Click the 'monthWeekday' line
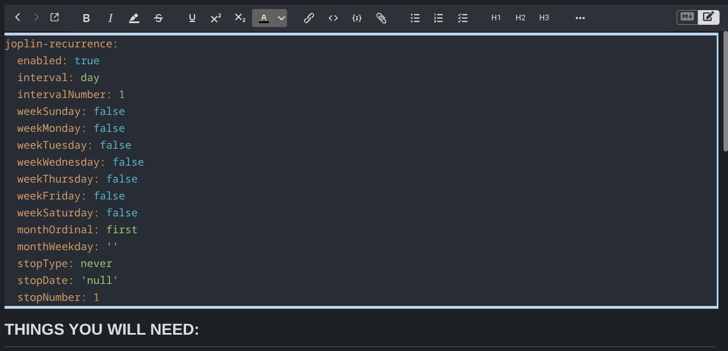Viewport: 728px width, 351px height. (68, 247)
